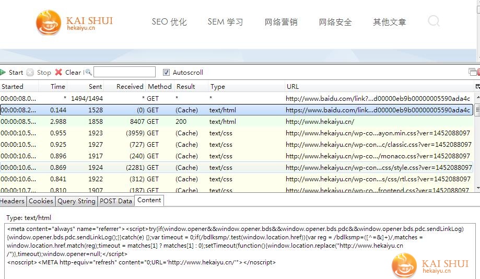Sort by the Started column header

point(19,86)
